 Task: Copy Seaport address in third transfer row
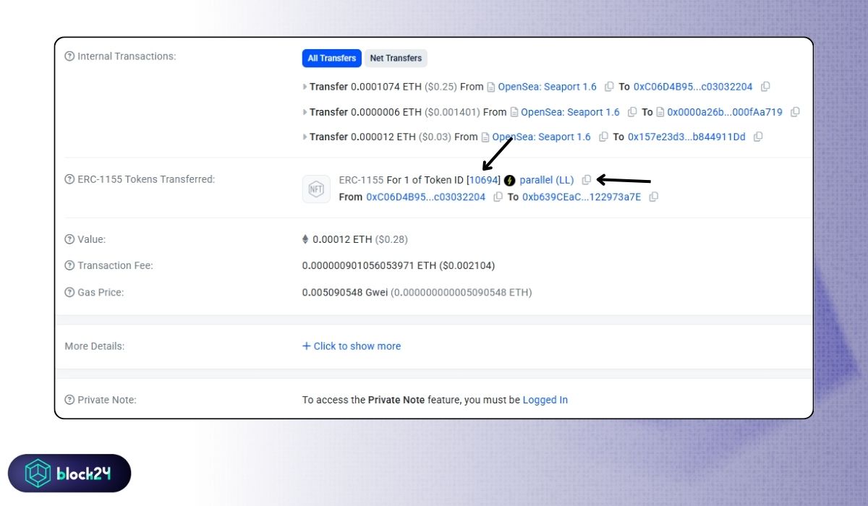(x=603, y=137)
